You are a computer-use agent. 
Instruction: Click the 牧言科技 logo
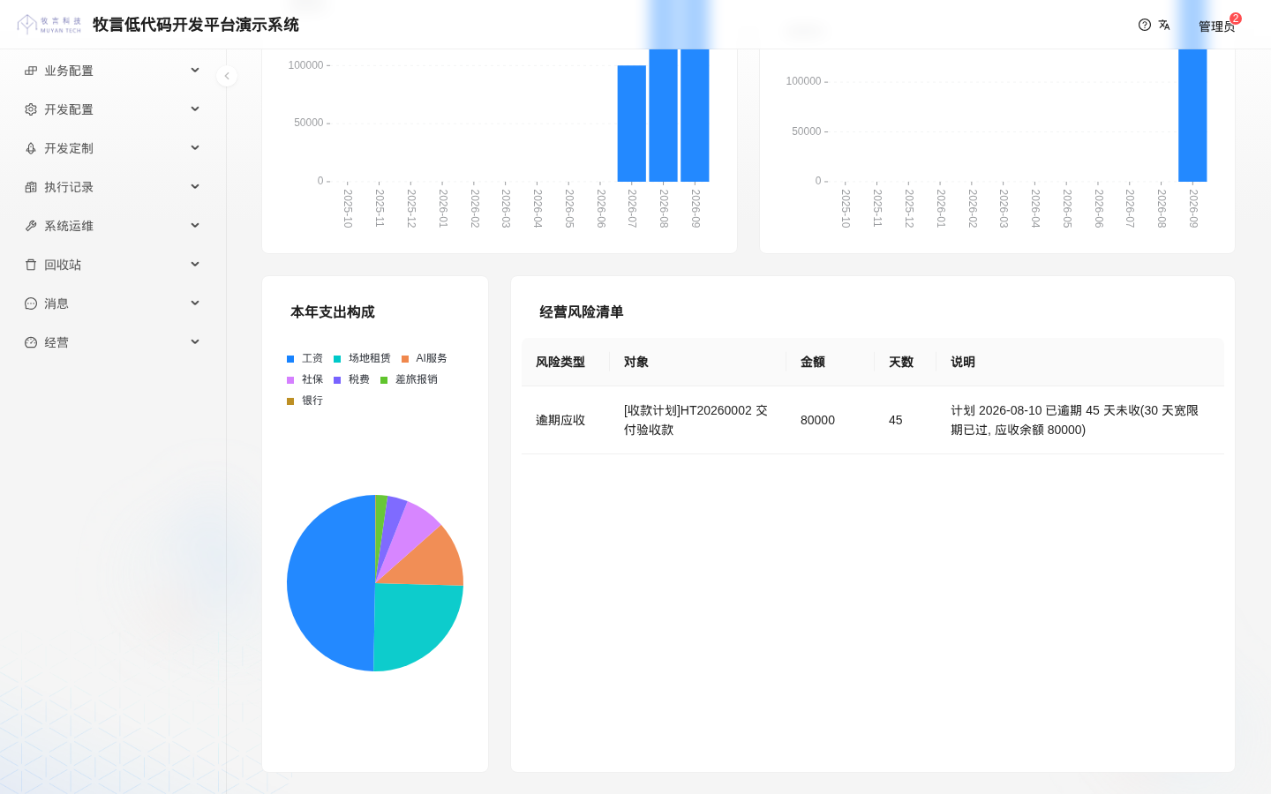pos(49,25)
